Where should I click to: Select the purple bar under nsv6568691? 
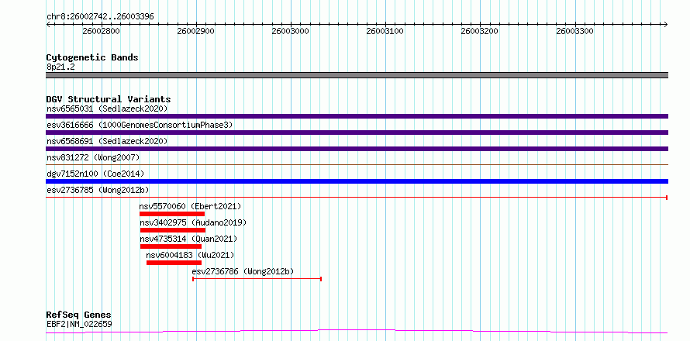[357, 149]
